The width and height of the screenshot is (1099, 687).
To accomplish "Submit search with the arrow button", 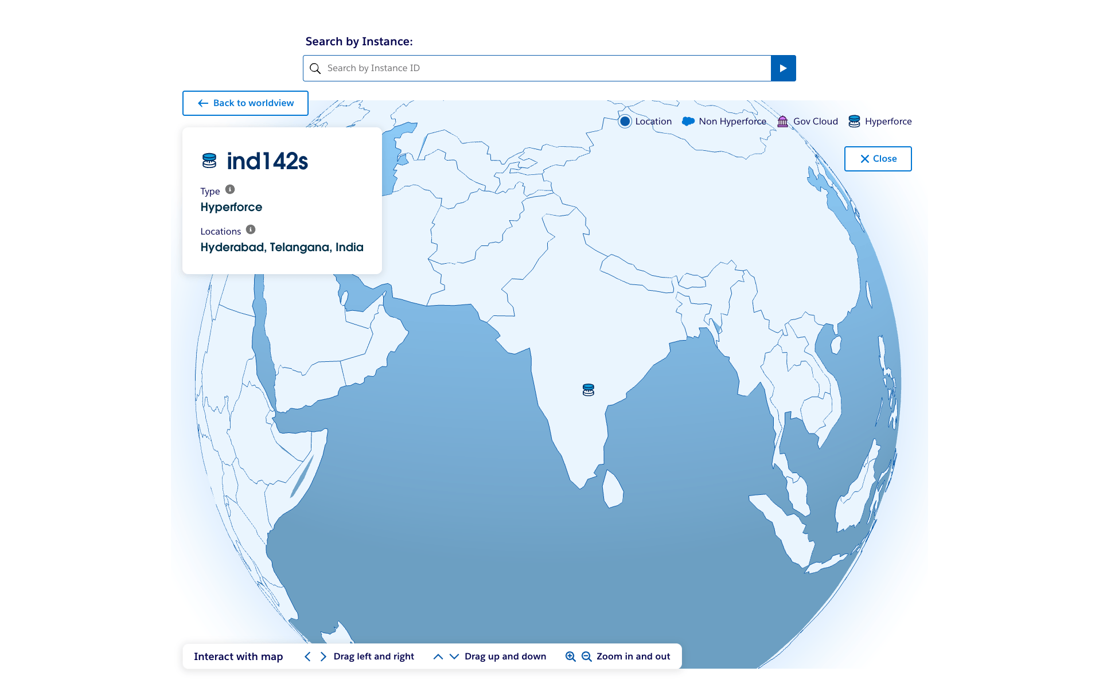I will coord(783,68).
